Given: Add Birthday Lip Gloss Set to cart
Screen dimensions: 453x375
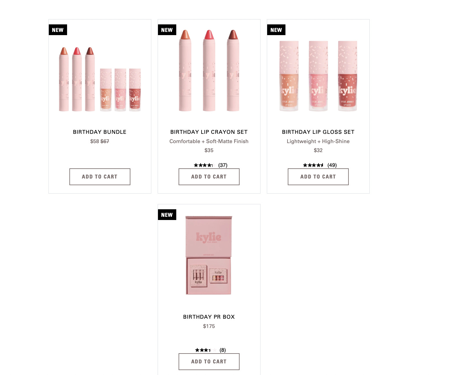Looking at the screenshot, I should (x=318, y=176).
